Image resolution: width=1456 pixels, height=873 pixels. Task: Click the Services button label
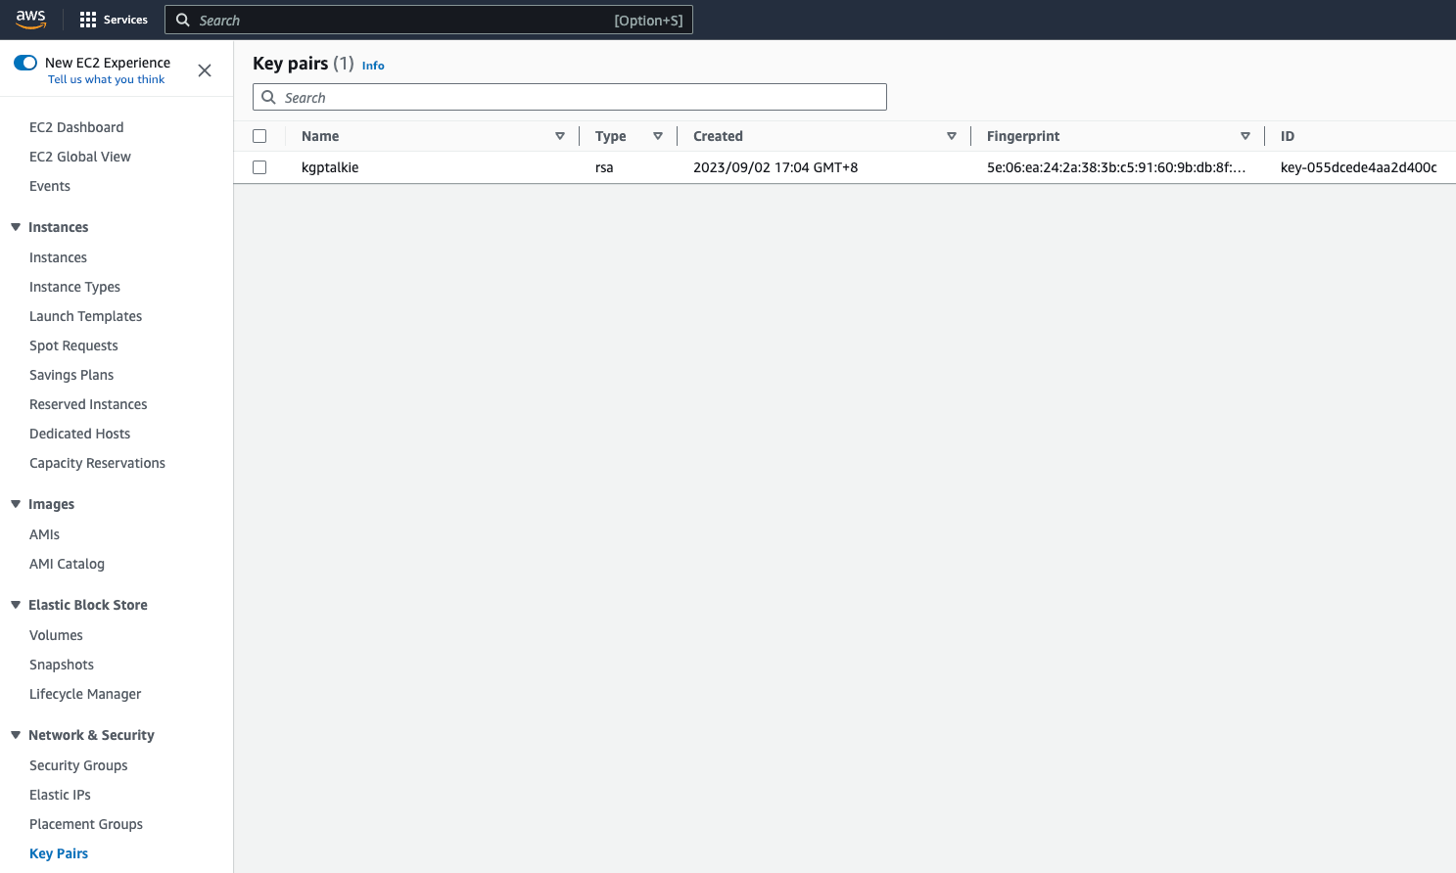(x=125, y=20)
